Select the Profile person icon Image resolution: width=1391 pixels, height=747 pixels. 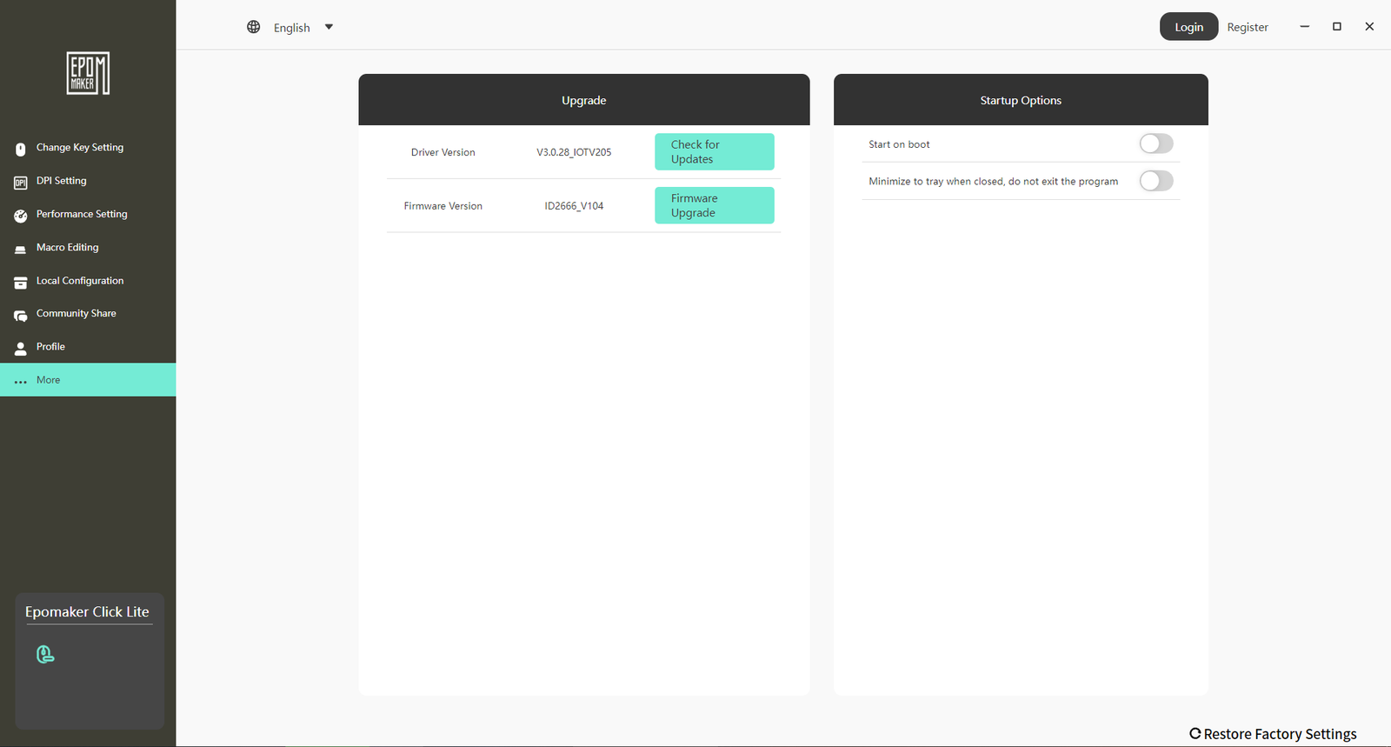click(x=21, y=349)
